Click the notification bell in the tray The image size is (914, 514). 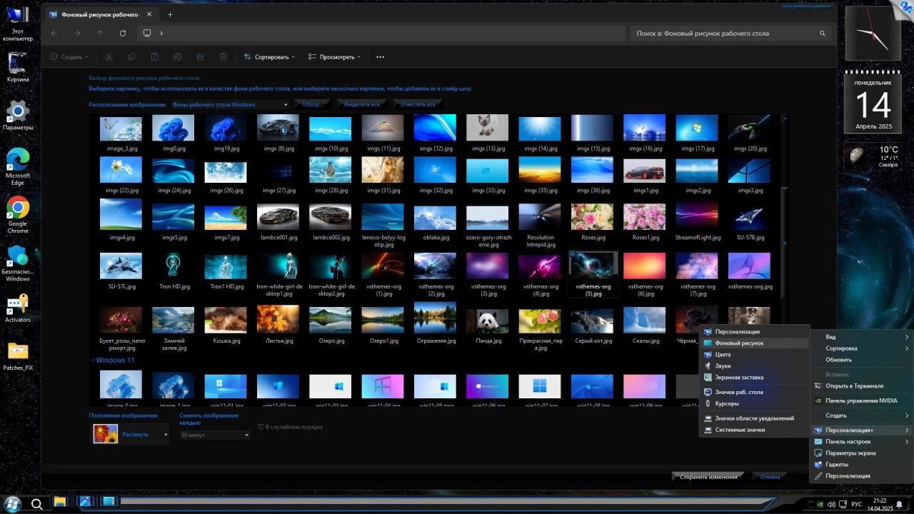pyautogui.click(x=899, y=504)
